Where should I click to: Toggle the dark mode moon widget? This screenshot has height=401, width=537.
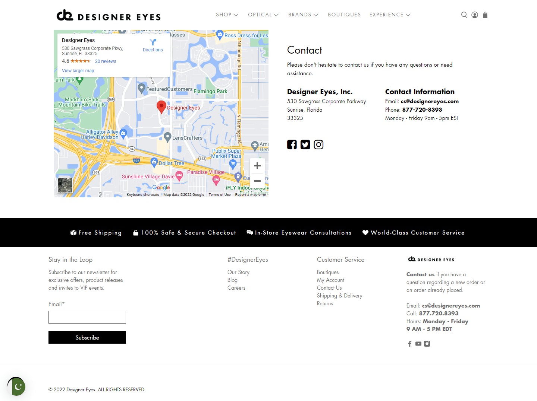17,387
